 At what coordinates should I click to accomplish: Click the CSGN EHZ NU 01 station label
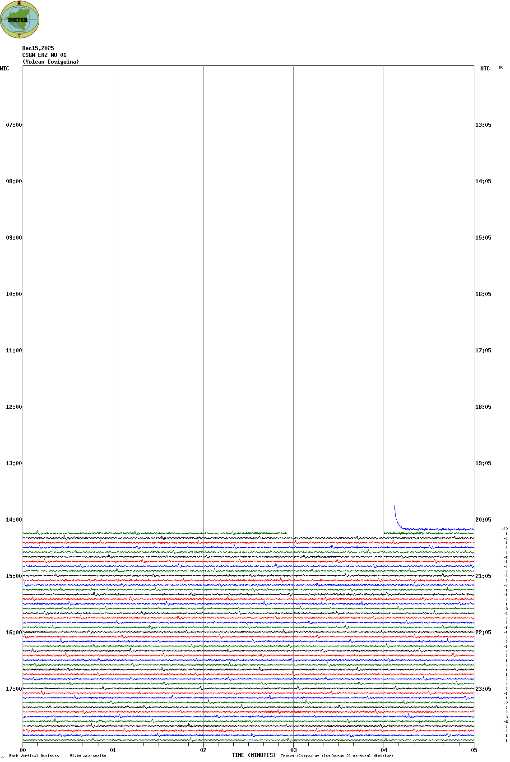pyautogui.click(x=44, y=55)
